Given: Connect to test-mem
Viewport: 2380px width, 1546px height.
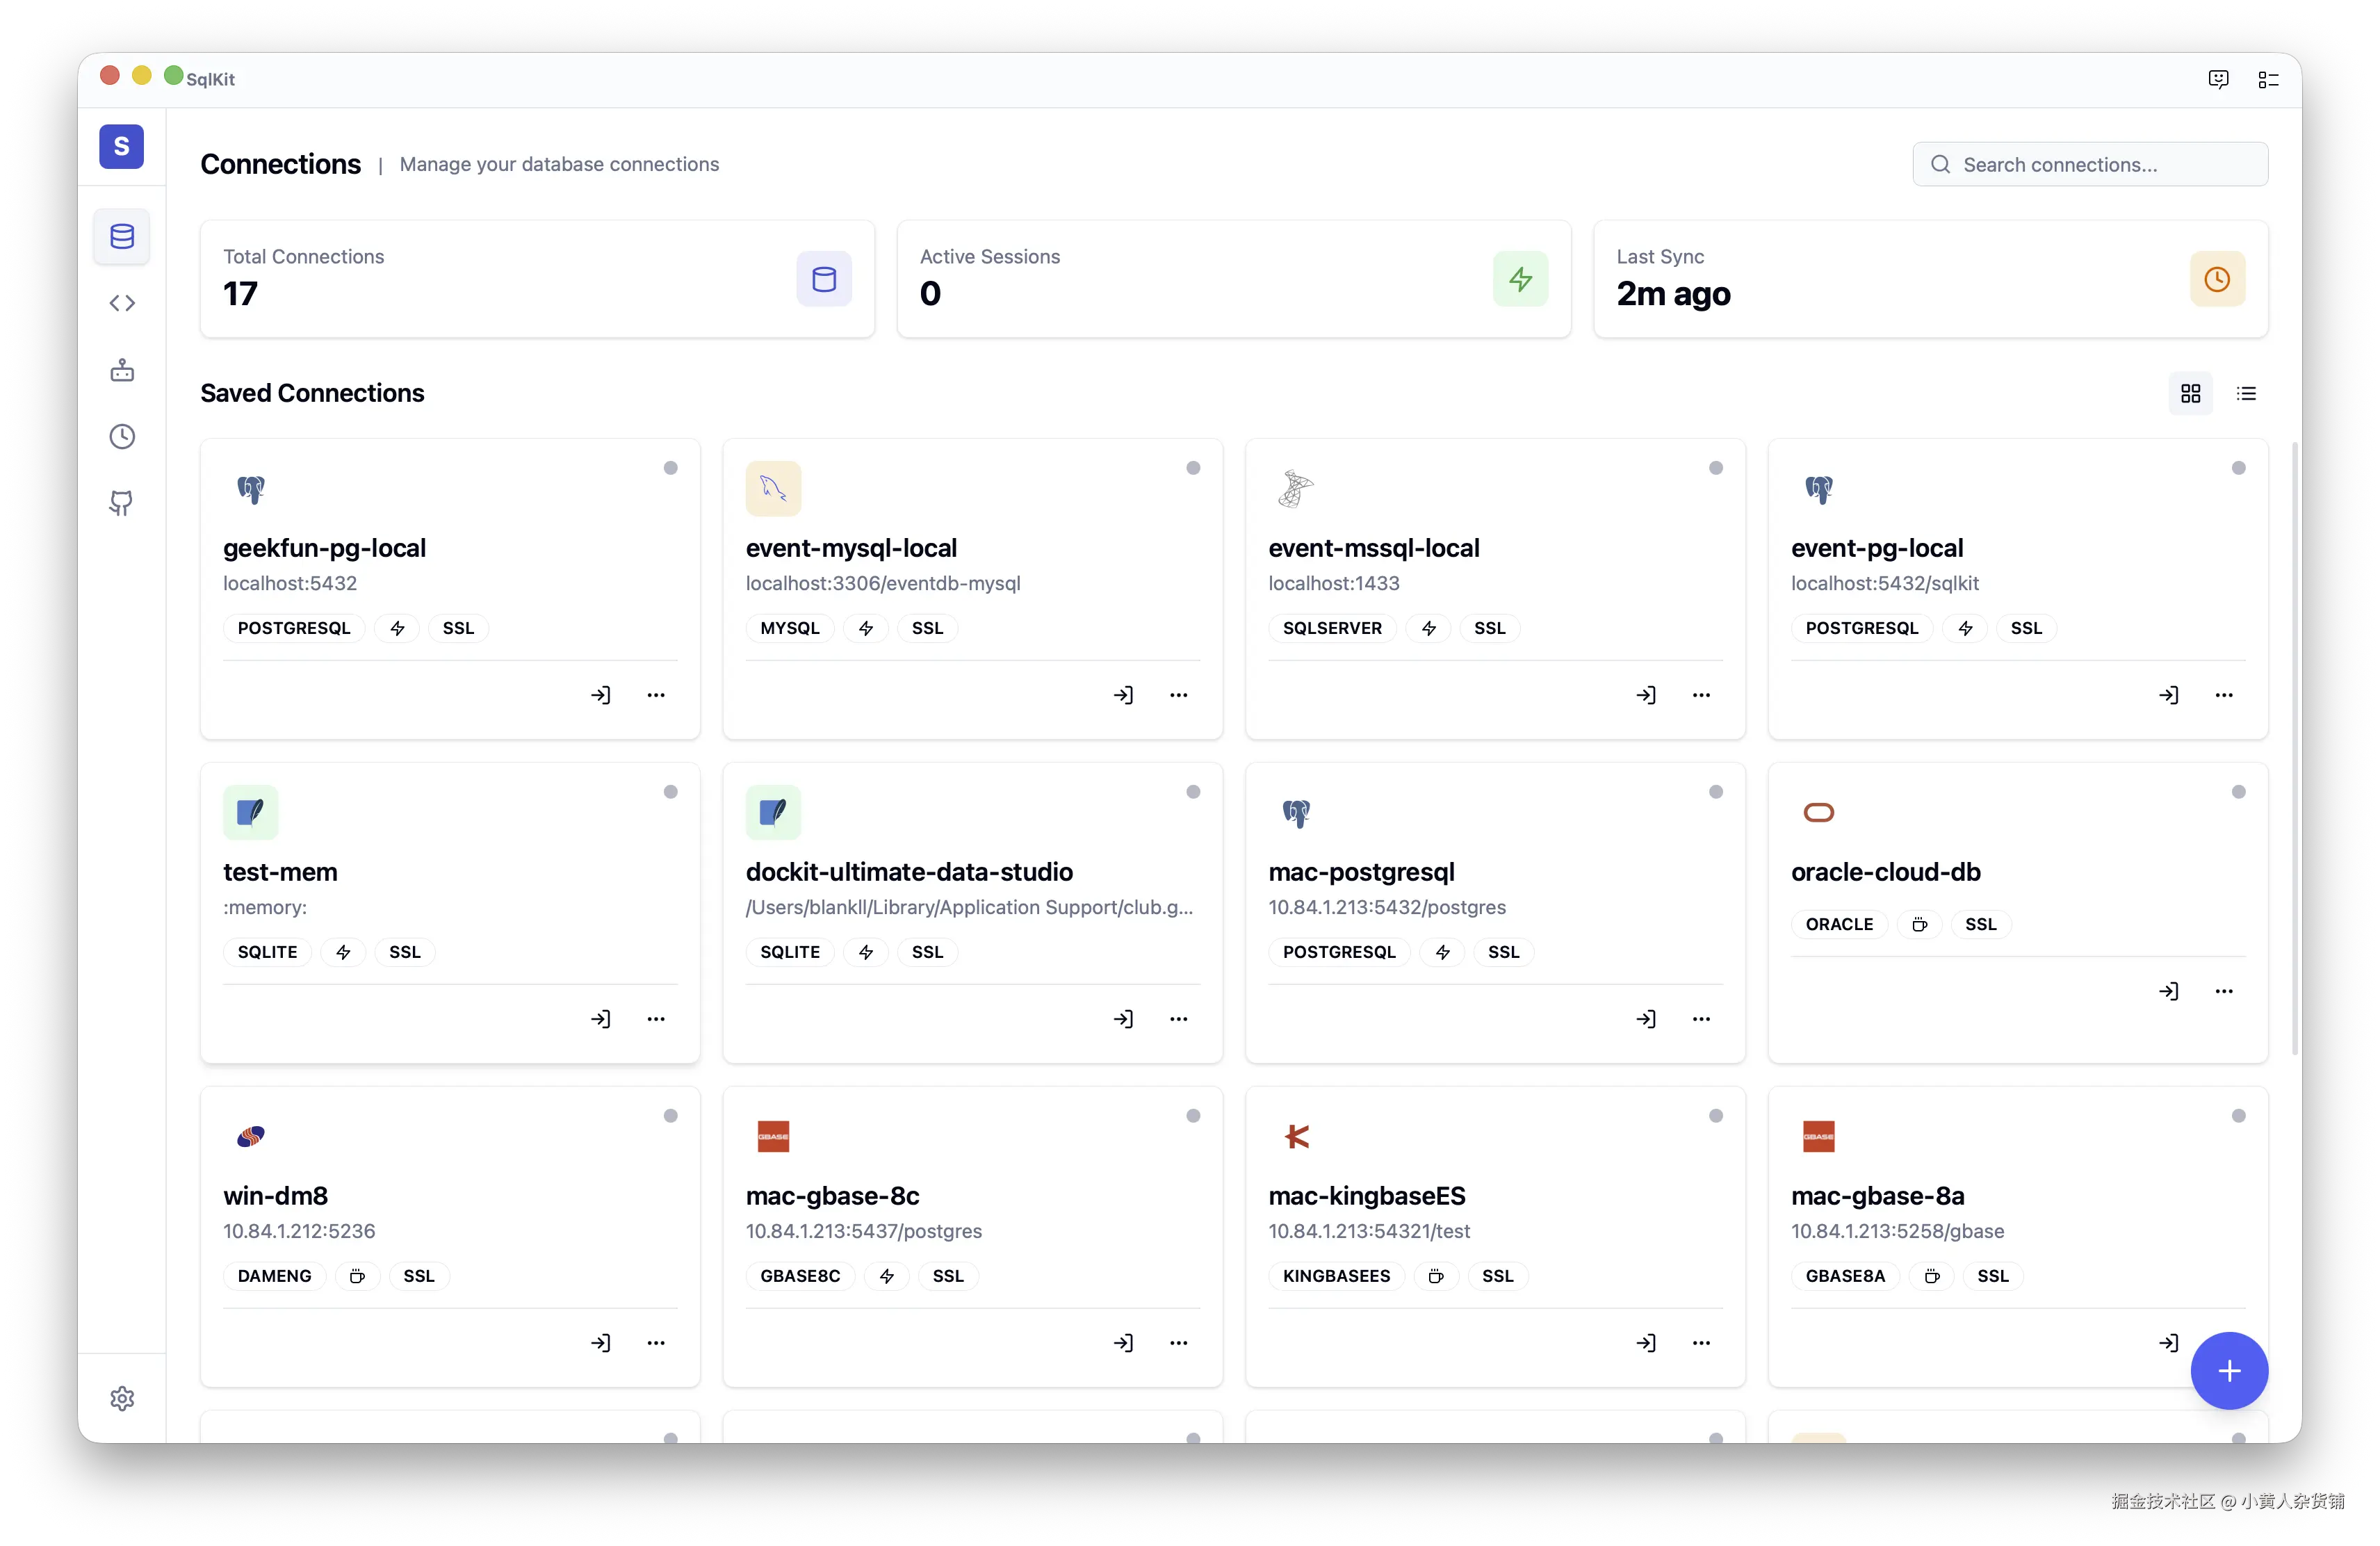Looking at the screenshot, I should [601, 1019].
